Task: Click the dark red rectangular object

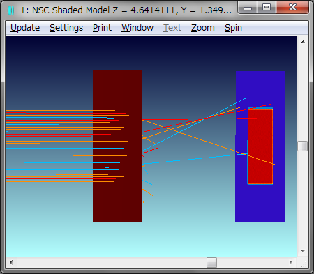Action: tap(117, 146)
